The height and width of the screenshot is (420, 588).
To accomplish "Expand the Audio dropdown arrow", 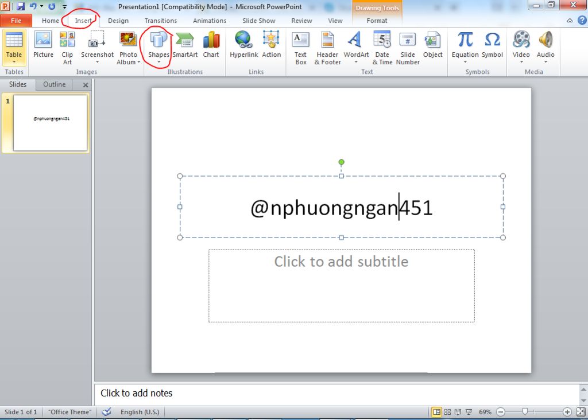I will pos(546,62).
